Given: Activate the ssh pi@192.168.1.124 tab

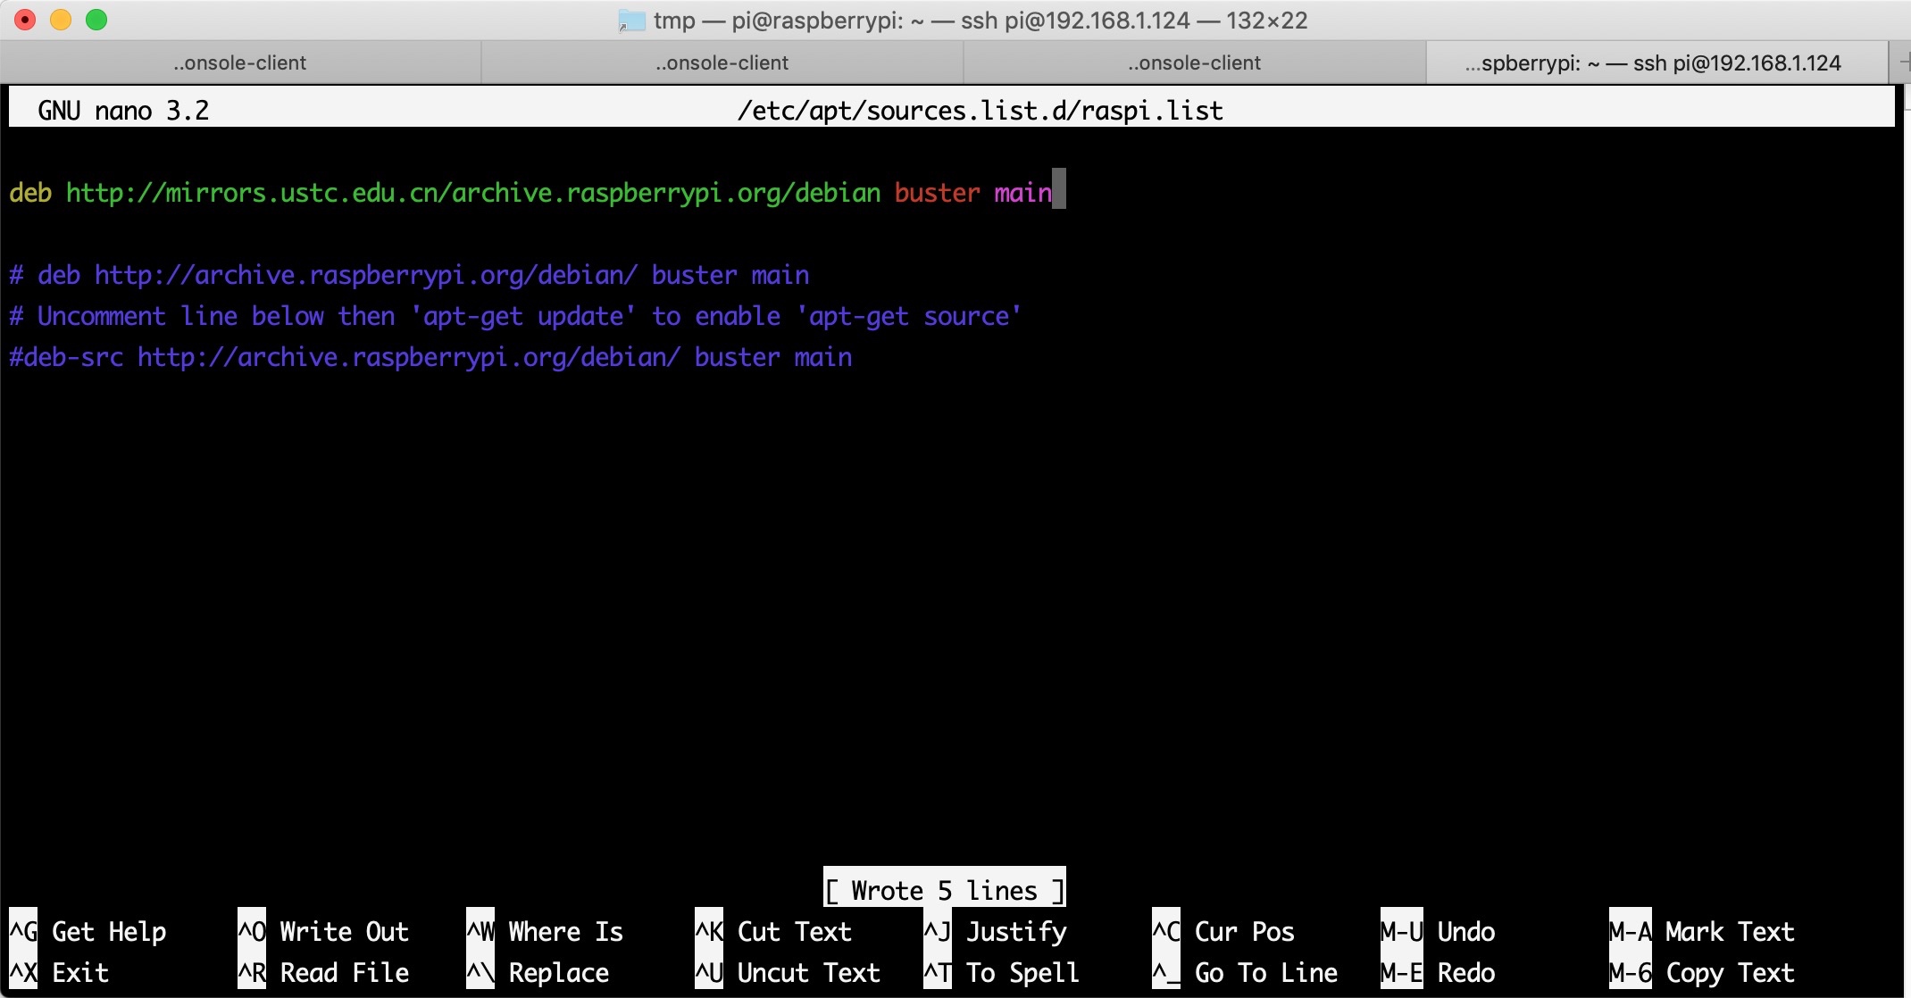Looking at the screenshot, I should (1652, 62).
